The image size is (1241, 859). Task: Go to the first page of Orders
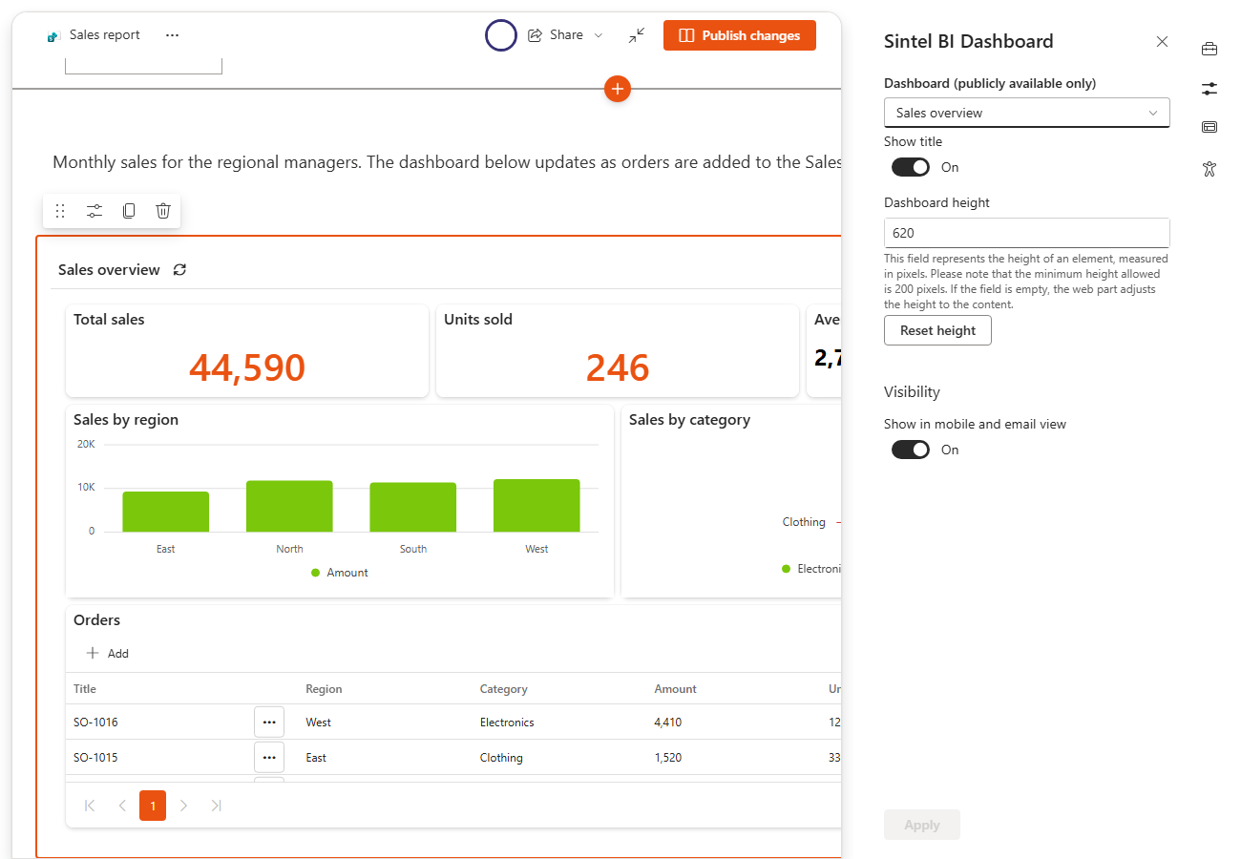pos(90,806)
